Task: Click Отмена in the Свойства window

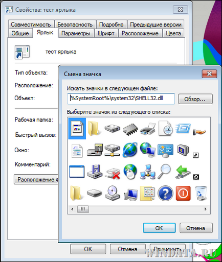Action: coord(127,249)
